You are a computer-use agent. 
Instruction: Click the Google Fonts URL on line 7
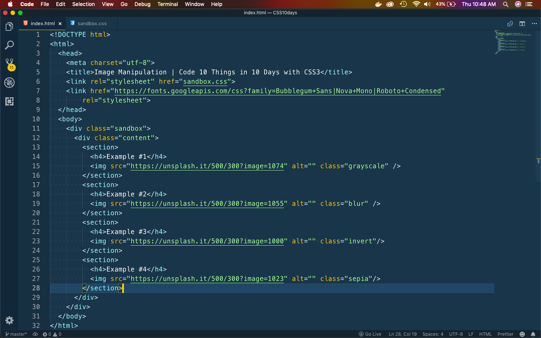(x=278, y=91)
